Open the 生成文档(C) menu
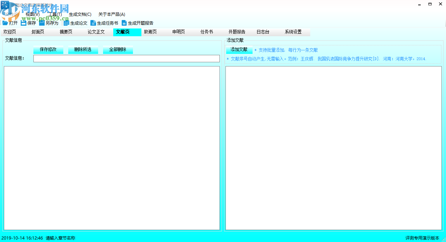This screenshot has height=242, width=446. 80,14
